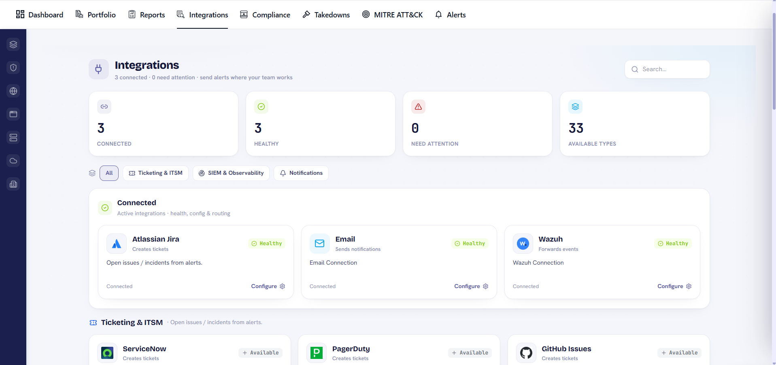The width and height of the screenshot is (776, 365).
Task: Open the building chart icon in sidebar
Action: 13,184
